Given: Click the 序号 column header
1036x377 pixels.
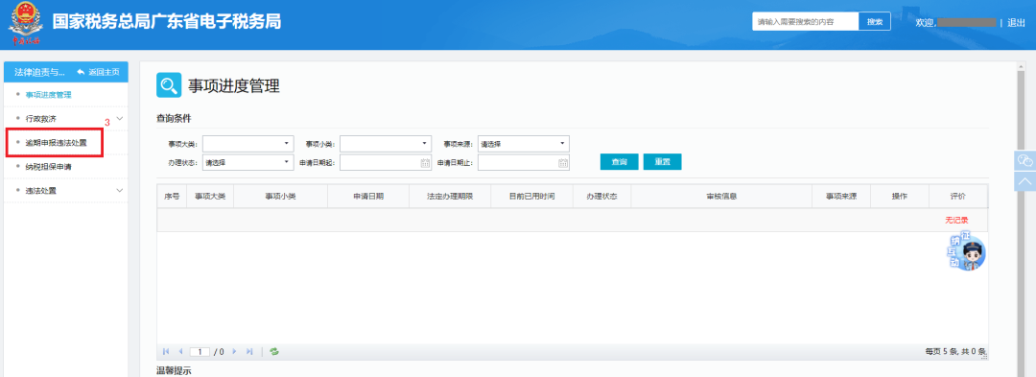Looking at the screenshot, I should [172, 196].
